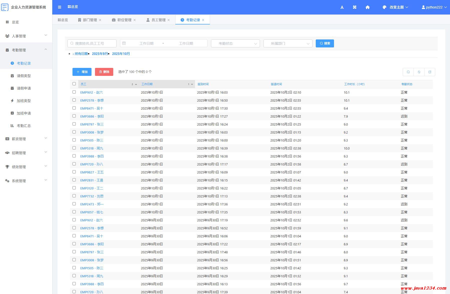
Task: Click the refresh icon above the table
Action: 419,72
